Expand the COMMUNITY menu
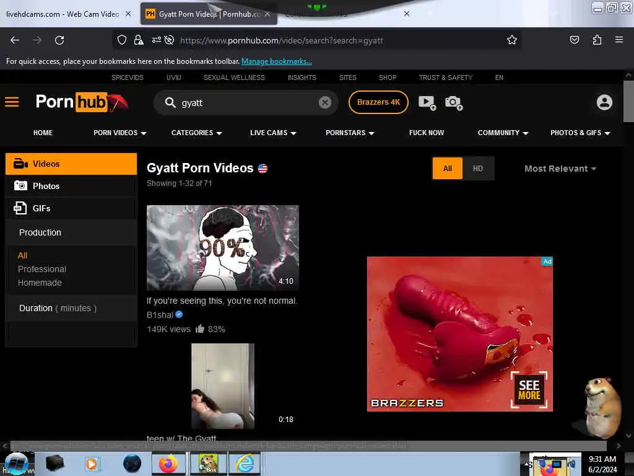 (x=503, y=133)
